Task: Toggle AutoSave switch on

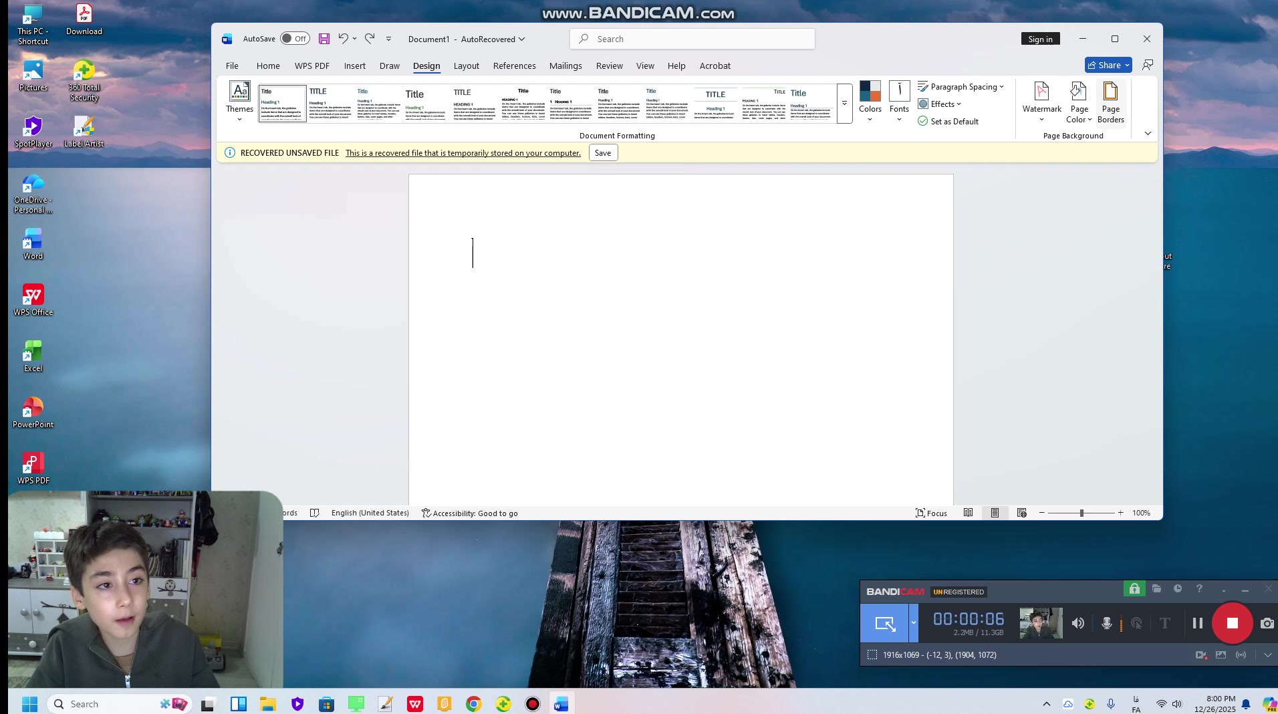Action: (x=294, y=39)
